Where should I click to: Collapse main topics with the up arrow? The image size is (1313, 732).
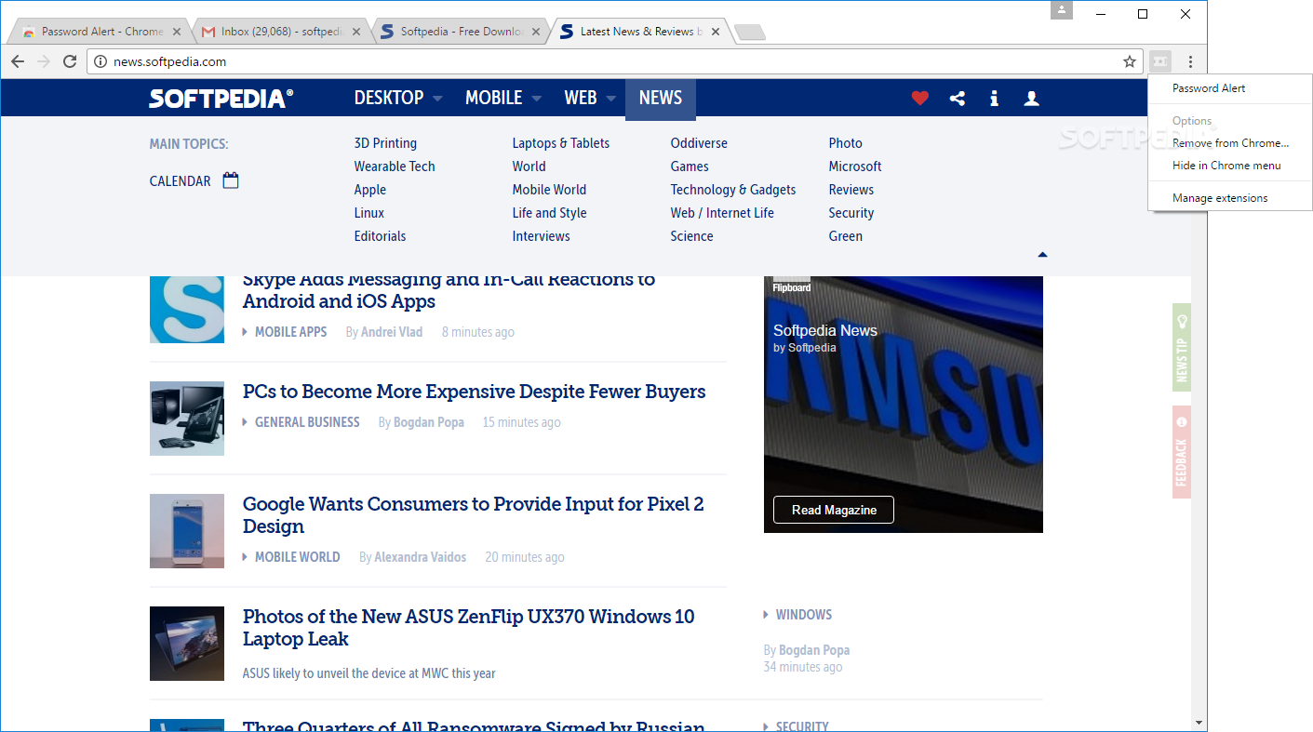pyautogui.click(x=1042, y=254)
